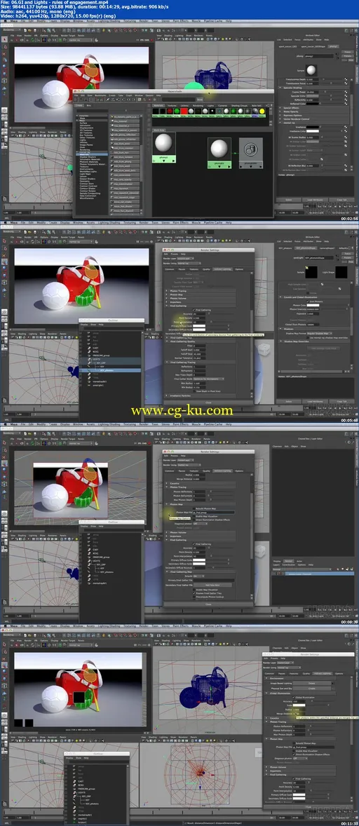Image resolution: width=359 pixels, height=826 pixels.
Task: Toggle Emit Photons checkbox in KEY_photons Attribute Editor
Action: pos(308,302)
